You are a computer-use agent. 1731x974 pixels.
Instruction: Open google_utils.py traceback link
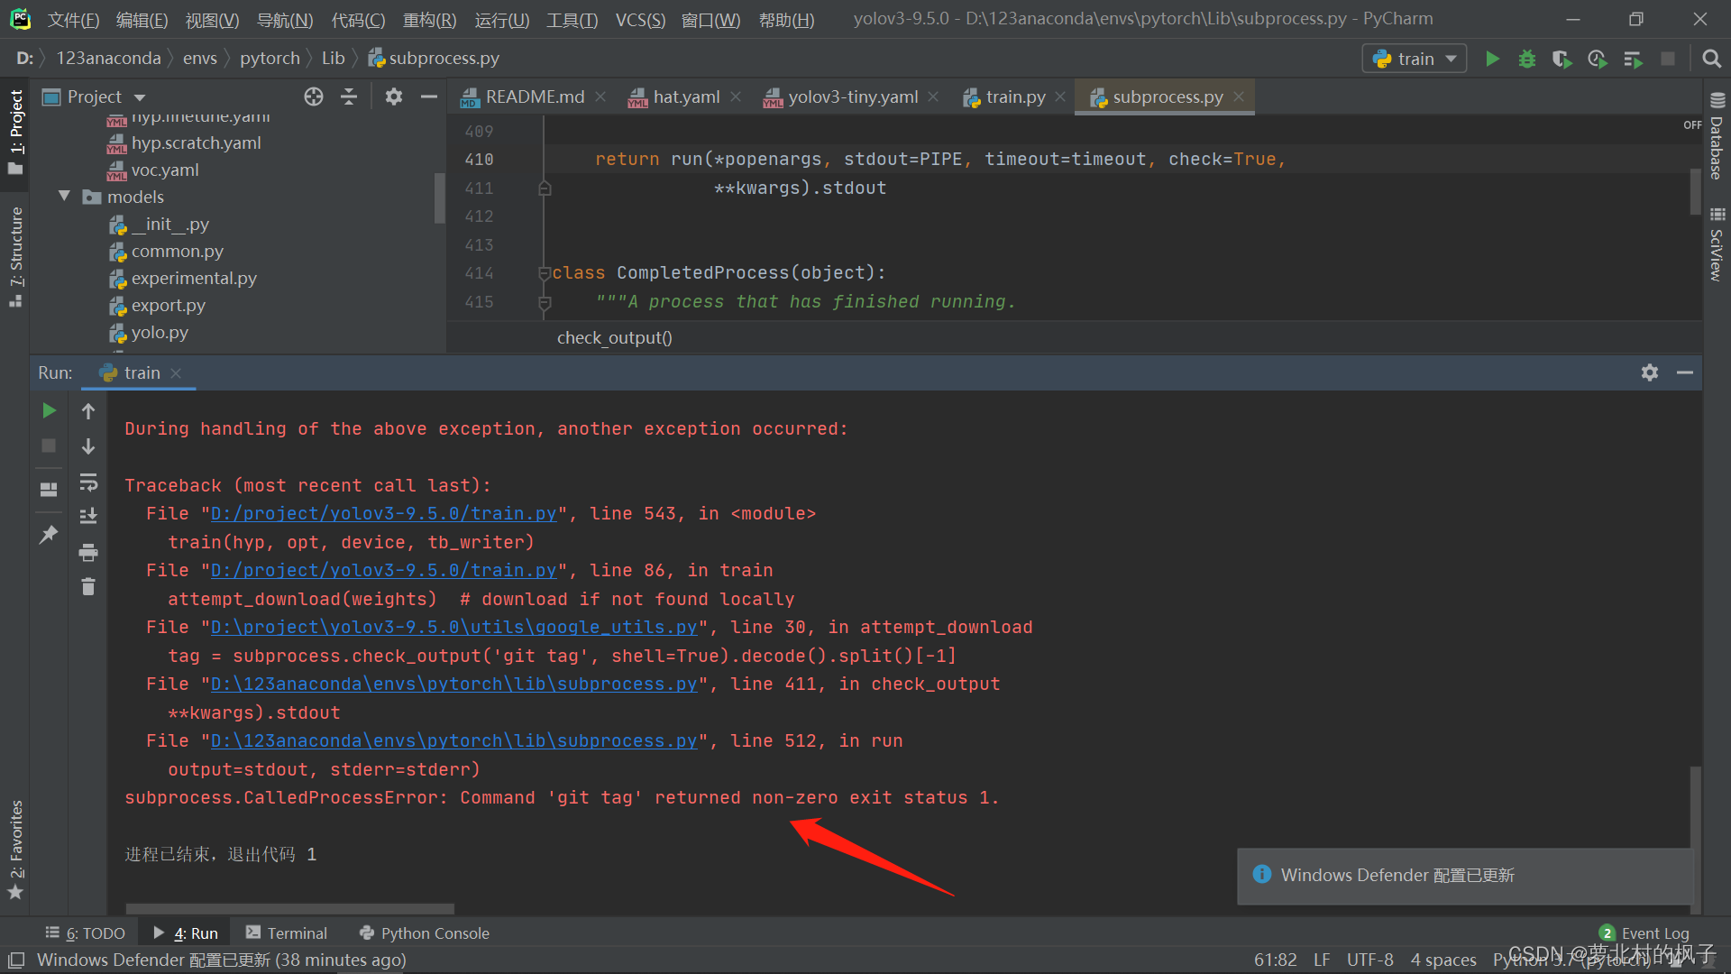point(453,627)
